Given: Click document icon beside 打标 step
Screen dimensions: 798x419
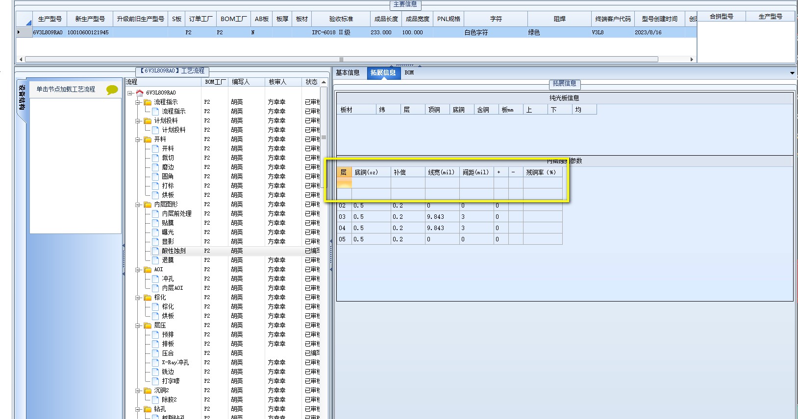Looking at the screenshot, I should [155, 186].
